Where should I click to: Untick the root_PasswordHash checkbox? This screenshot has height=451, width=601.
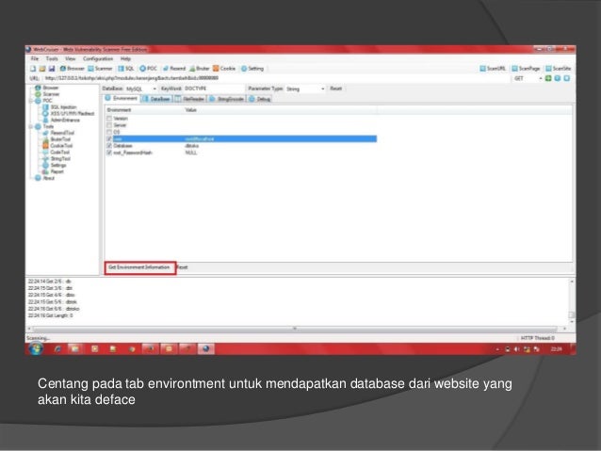[109, 153]
